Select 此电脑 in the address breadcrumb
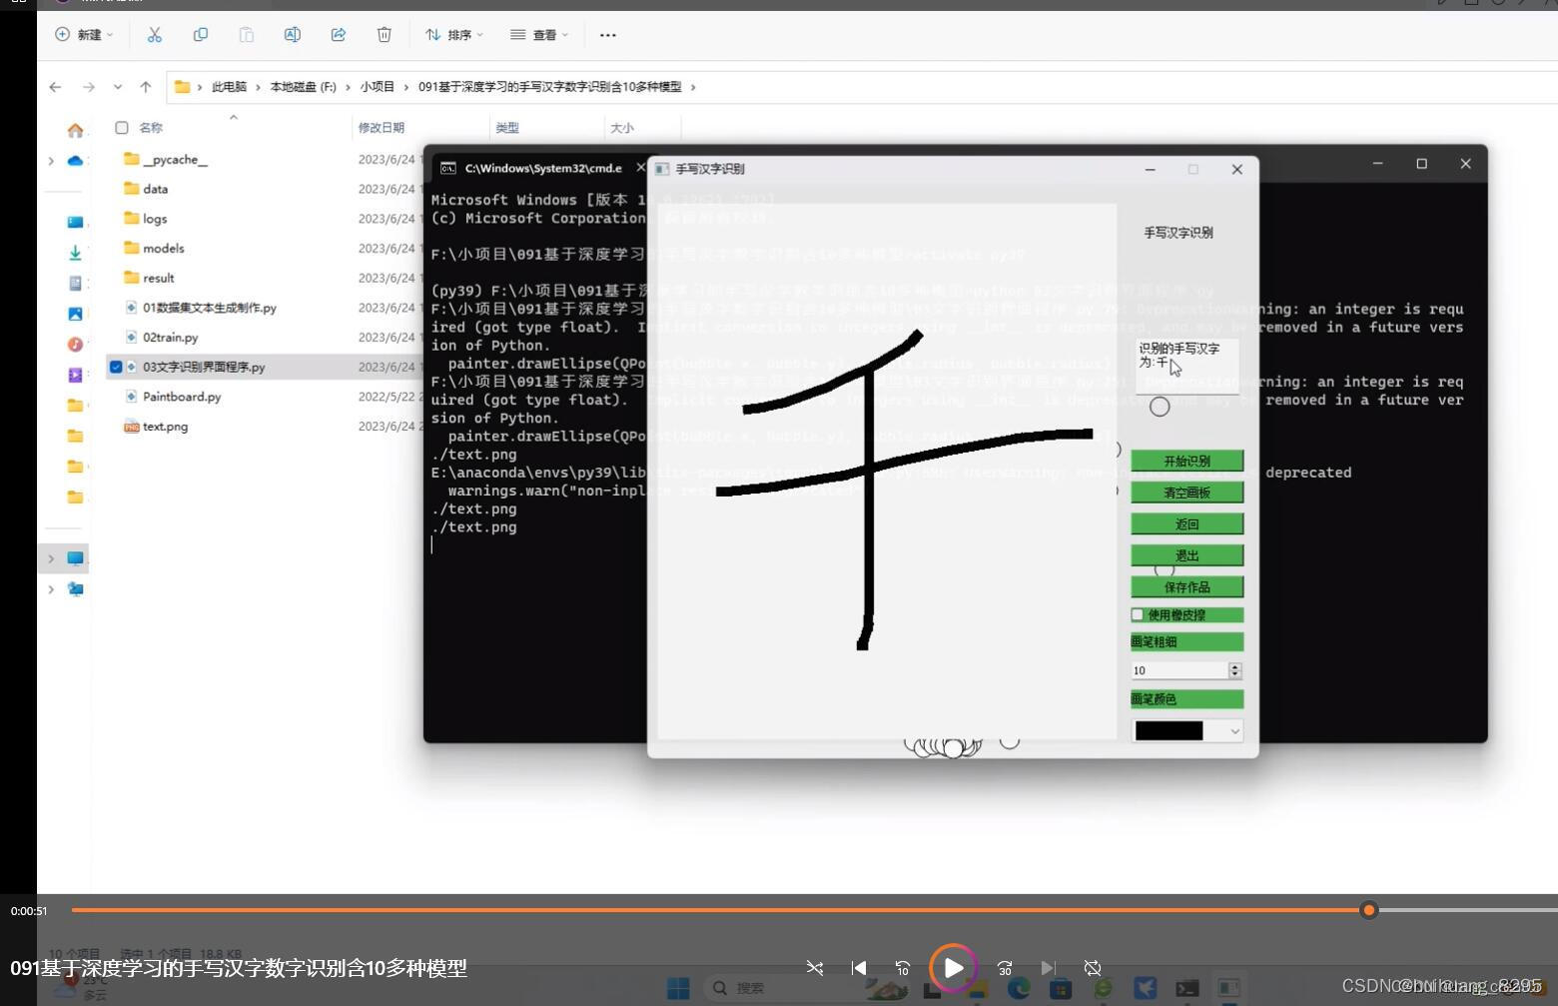The width and height of the screenshot is (1558, 1006). point(228,87)
